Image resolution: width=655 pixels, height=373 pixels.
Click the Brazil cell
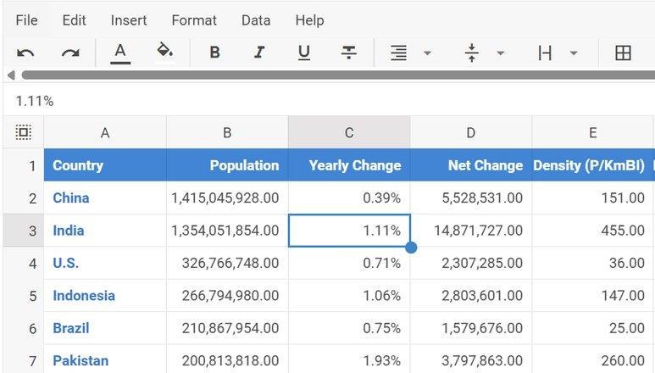[105, 328]
